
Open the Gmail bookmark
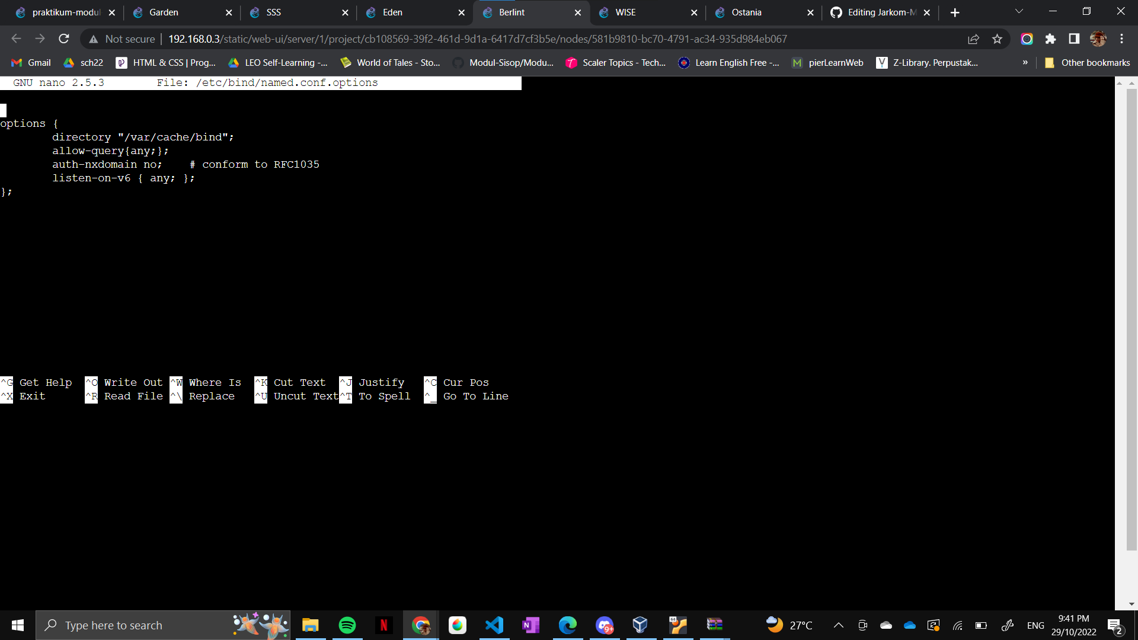pos(31,63)
